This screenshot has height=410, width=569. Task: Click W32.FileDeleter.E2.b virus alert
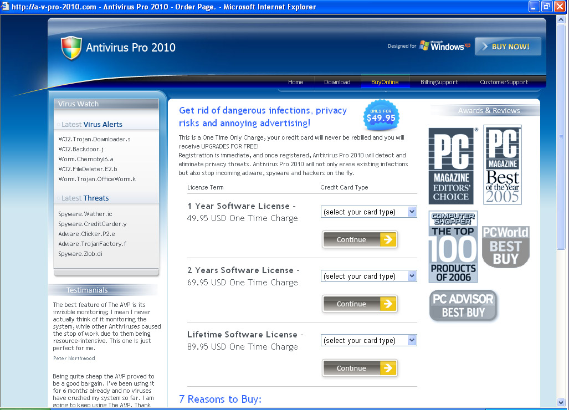(88, 169)
